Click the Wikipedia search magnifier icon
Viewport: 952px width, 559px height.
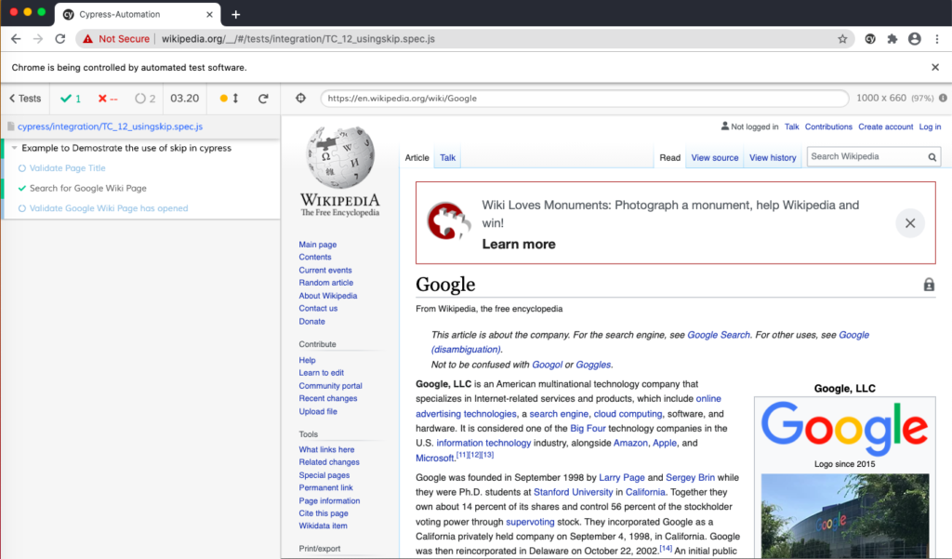(932, 157)
